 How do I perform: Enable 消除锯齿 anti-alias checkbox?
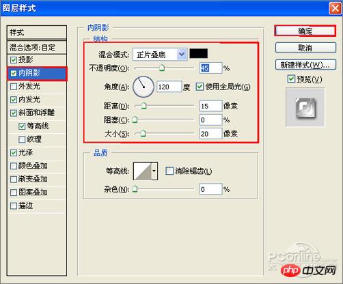click(169, 171)
